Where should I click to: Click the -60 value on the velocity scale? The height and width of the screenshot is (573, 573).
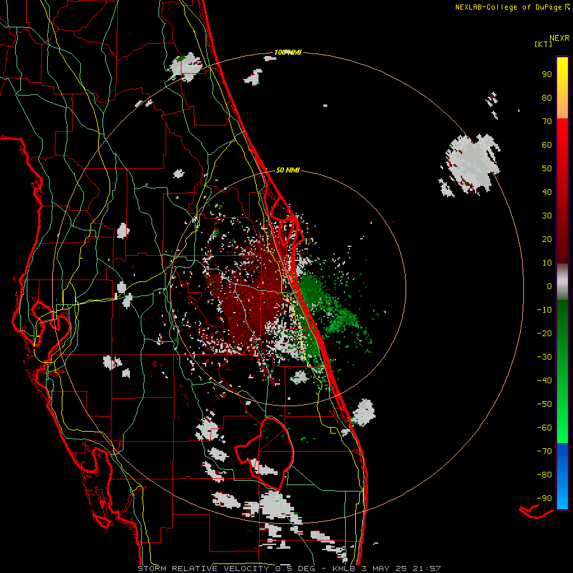[x=544, y=428]
